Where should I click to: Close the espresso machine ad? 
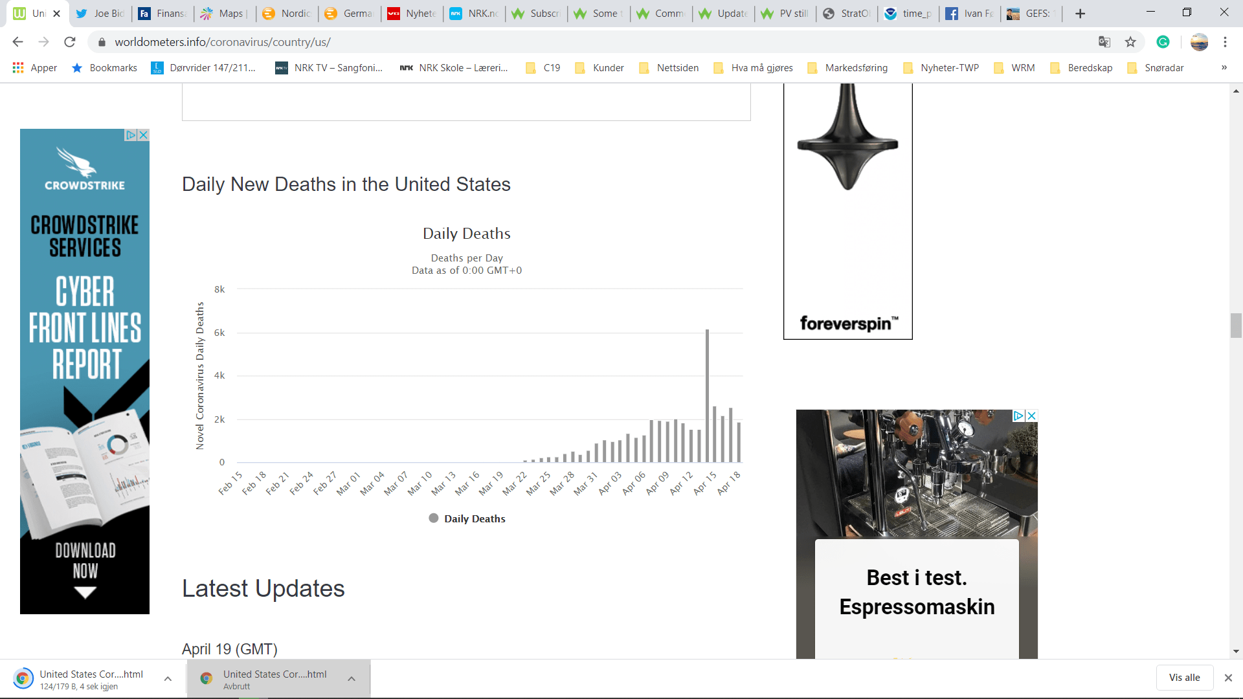(x=1032, y=416)
